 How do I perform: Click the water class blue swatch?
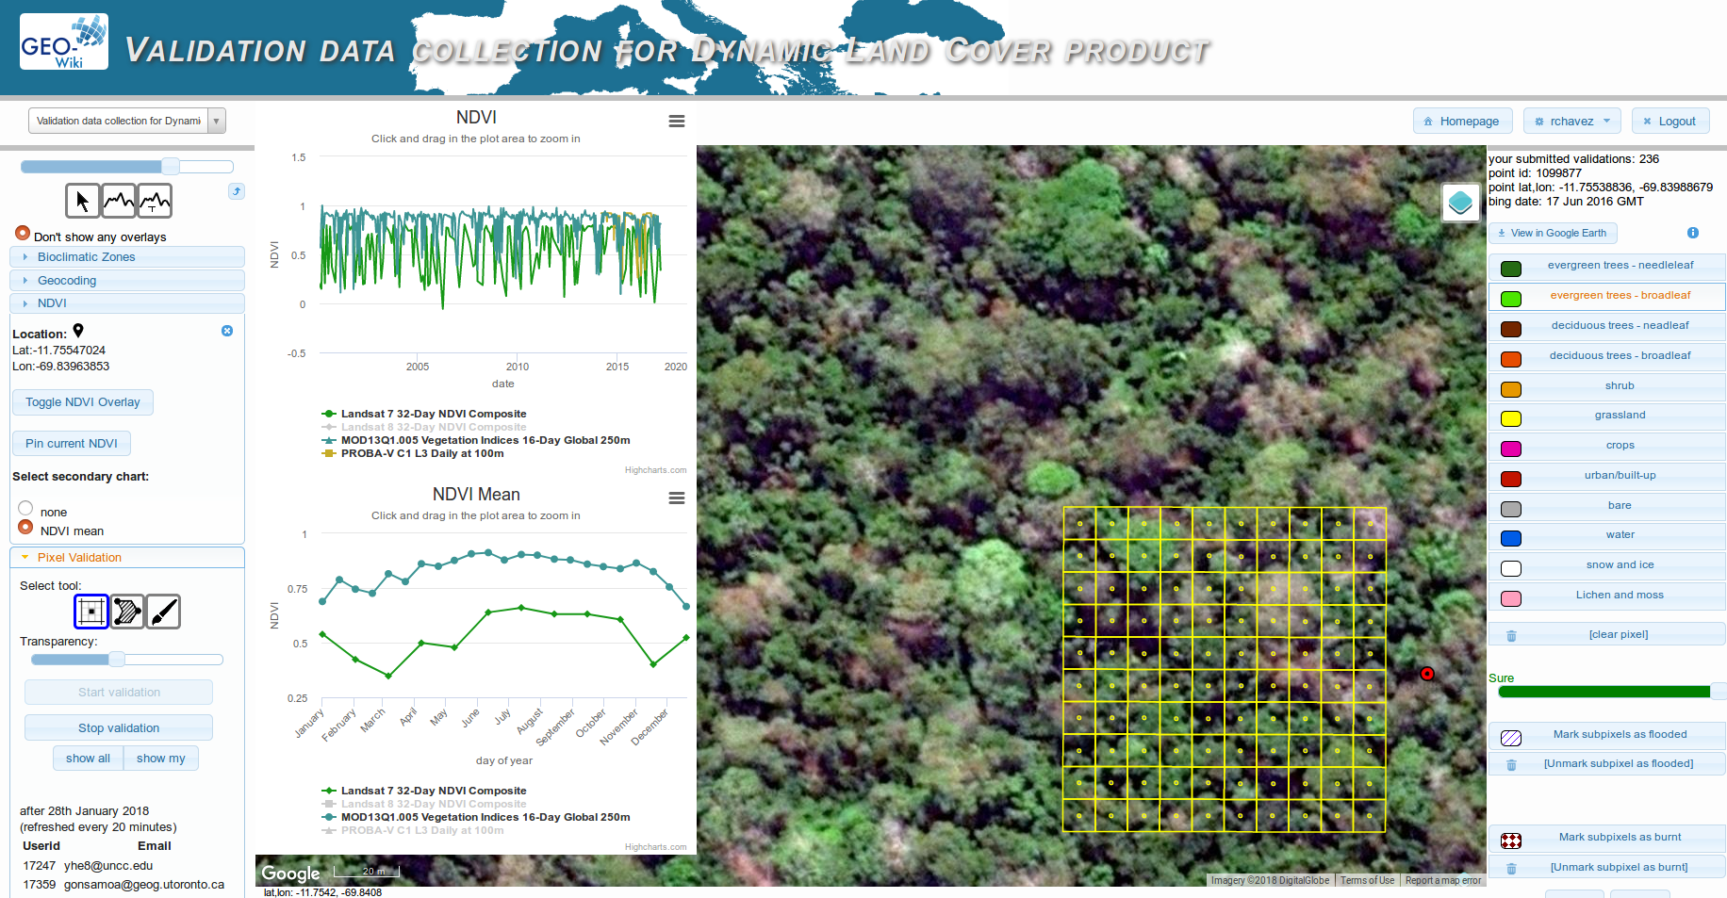tap(1511, 539)
